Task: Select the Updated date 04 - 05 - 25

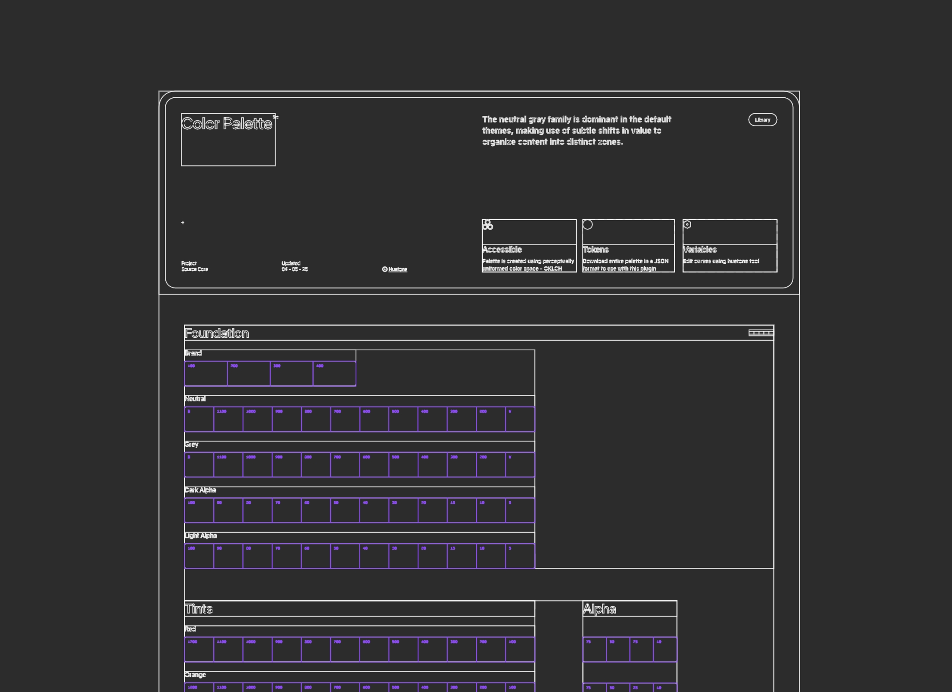Action: 295,269
